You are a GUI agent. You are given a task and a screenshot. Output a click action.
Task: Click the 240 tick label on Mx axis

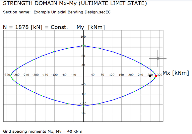click(x=140, y=75)
